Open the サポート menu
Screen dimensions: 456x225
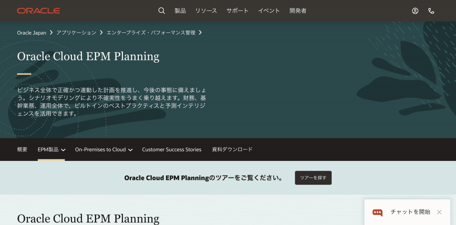238,11
